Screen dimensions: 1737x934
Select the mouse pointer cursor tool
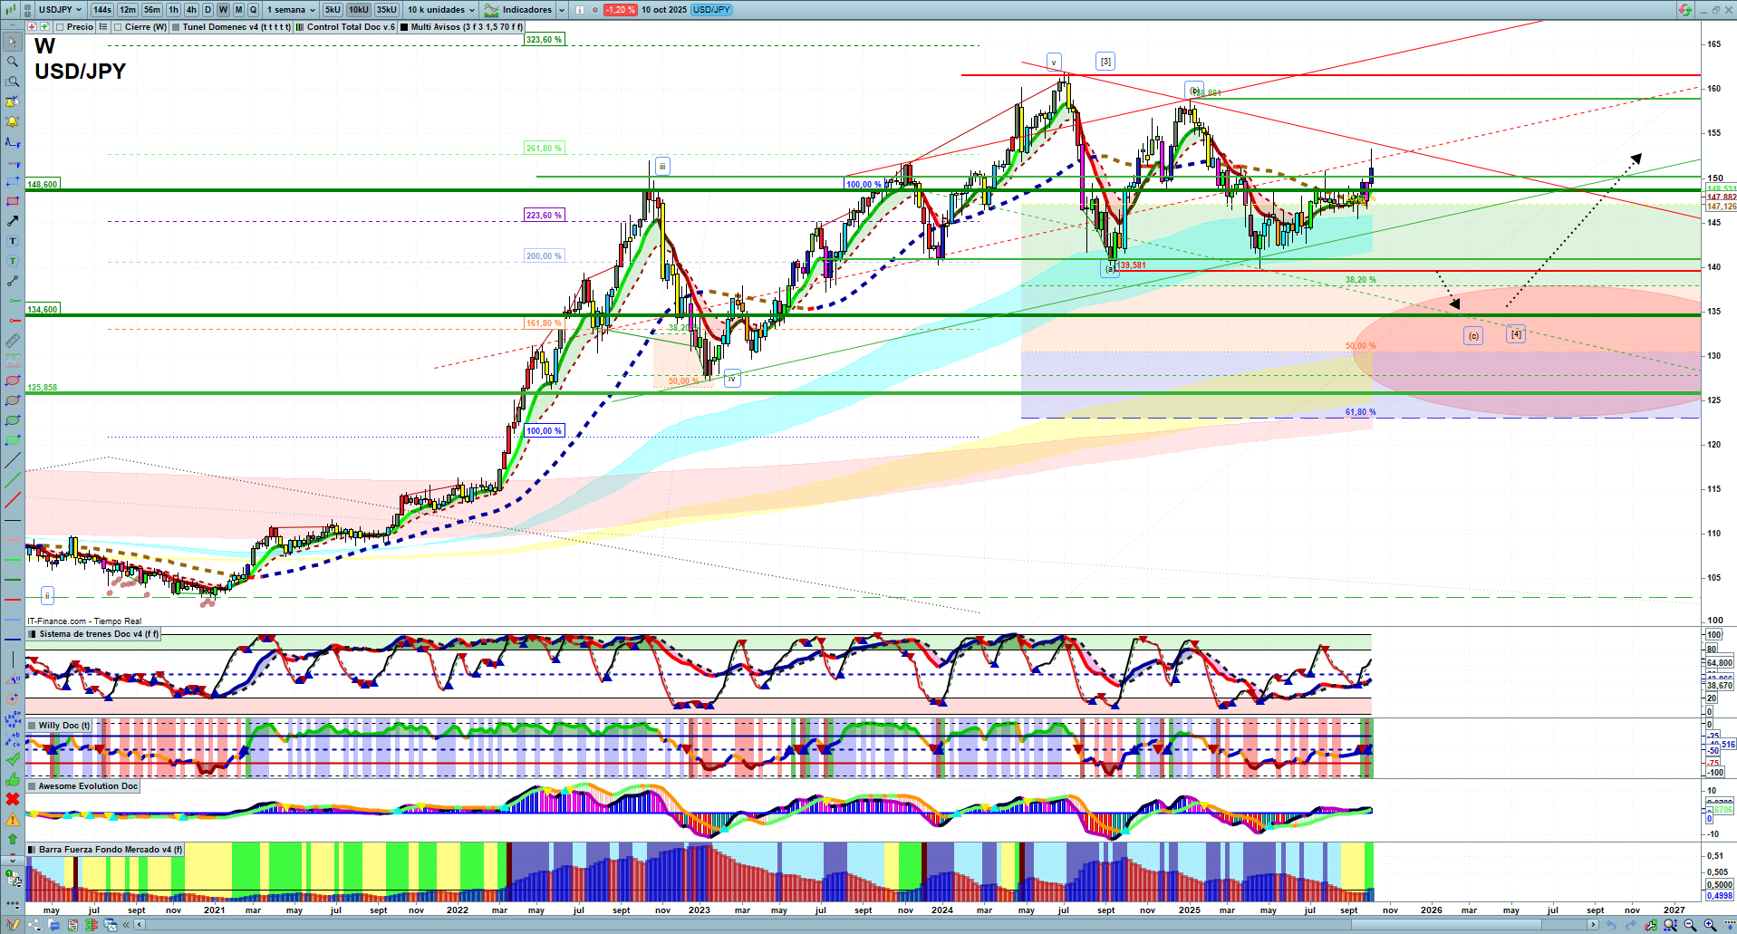pos(13,42)
